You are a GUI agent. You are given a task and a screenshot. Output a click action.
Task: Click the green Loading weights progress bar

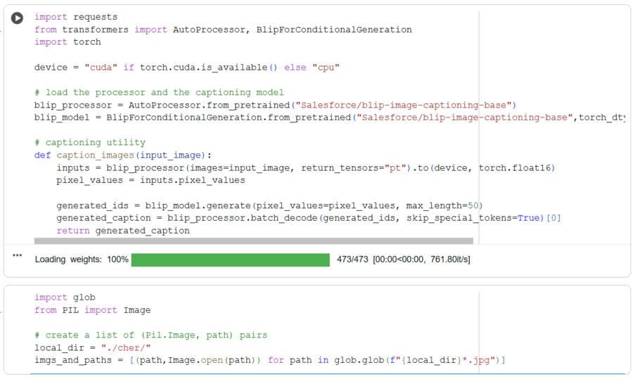click(x=231, y=260)
